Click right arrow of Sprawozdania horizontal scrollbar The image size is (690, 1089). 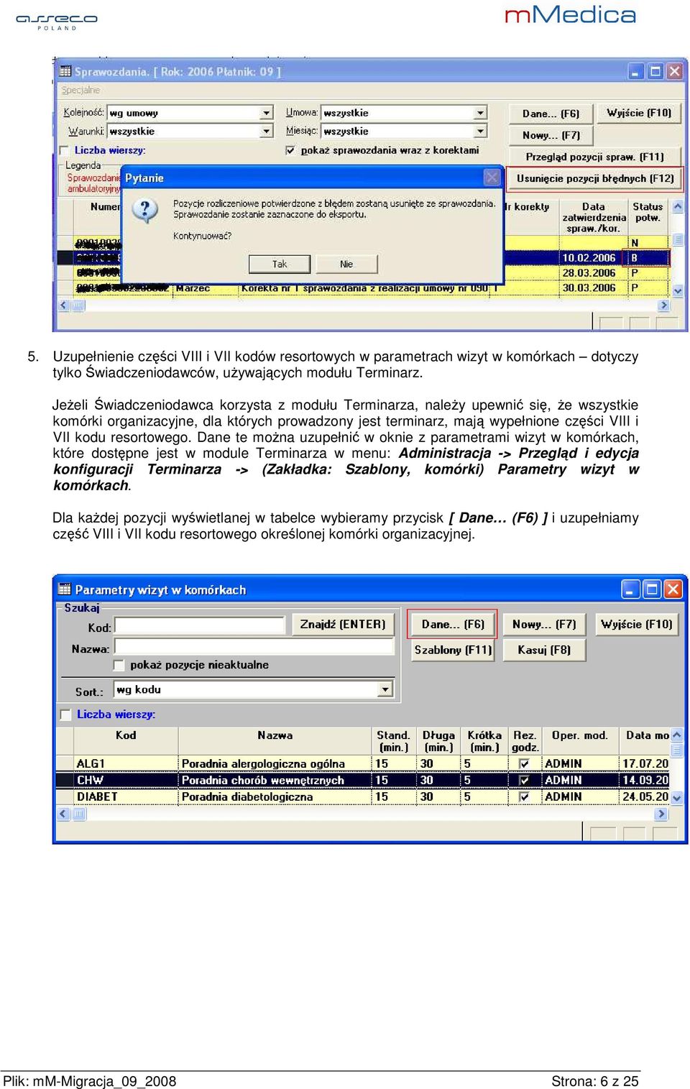point(663,305)
